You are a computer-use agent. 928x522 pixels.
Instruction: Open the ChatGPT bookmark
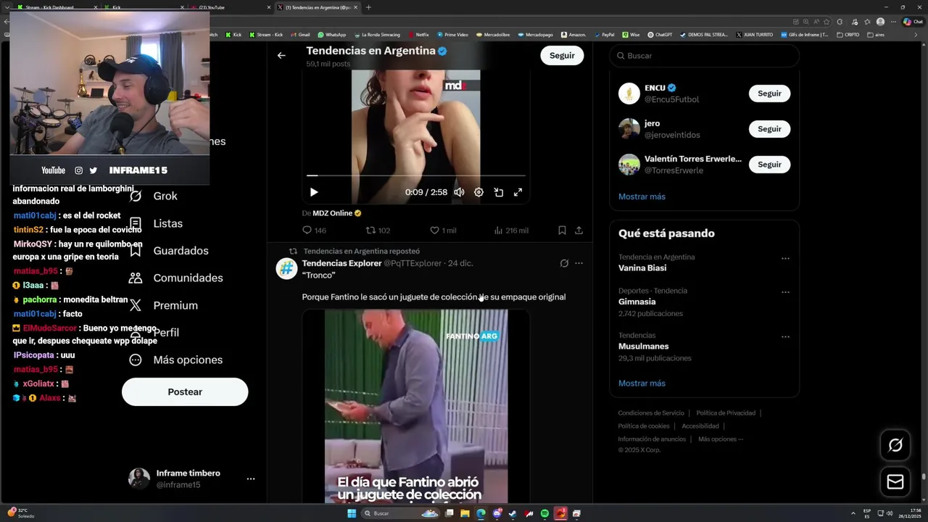660,34
